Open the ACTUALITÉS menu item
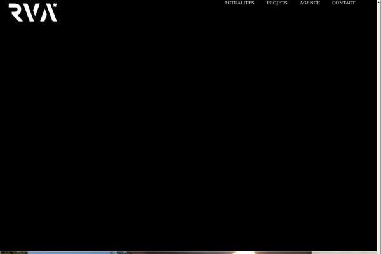This screenshot has height=254, width=381. click(239, 3)
